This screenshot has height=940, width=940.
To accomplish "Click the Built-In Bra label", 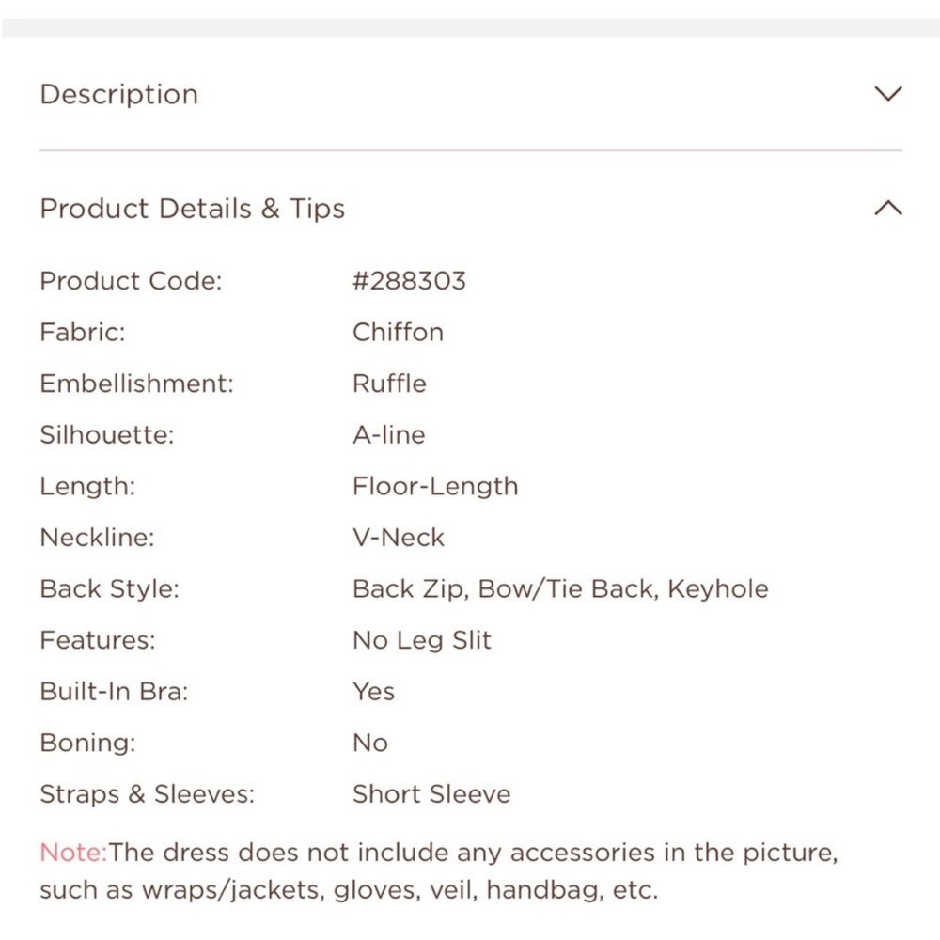I will coord(114,691).
